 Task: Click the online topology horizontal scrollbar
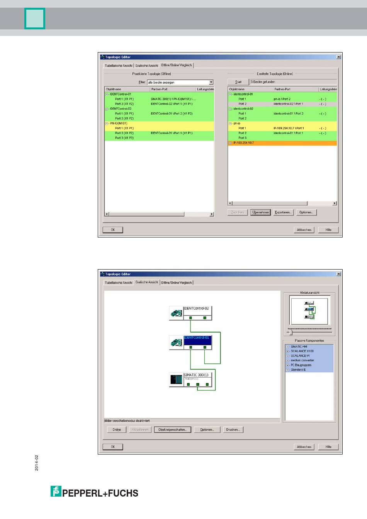tap(282, 204)
